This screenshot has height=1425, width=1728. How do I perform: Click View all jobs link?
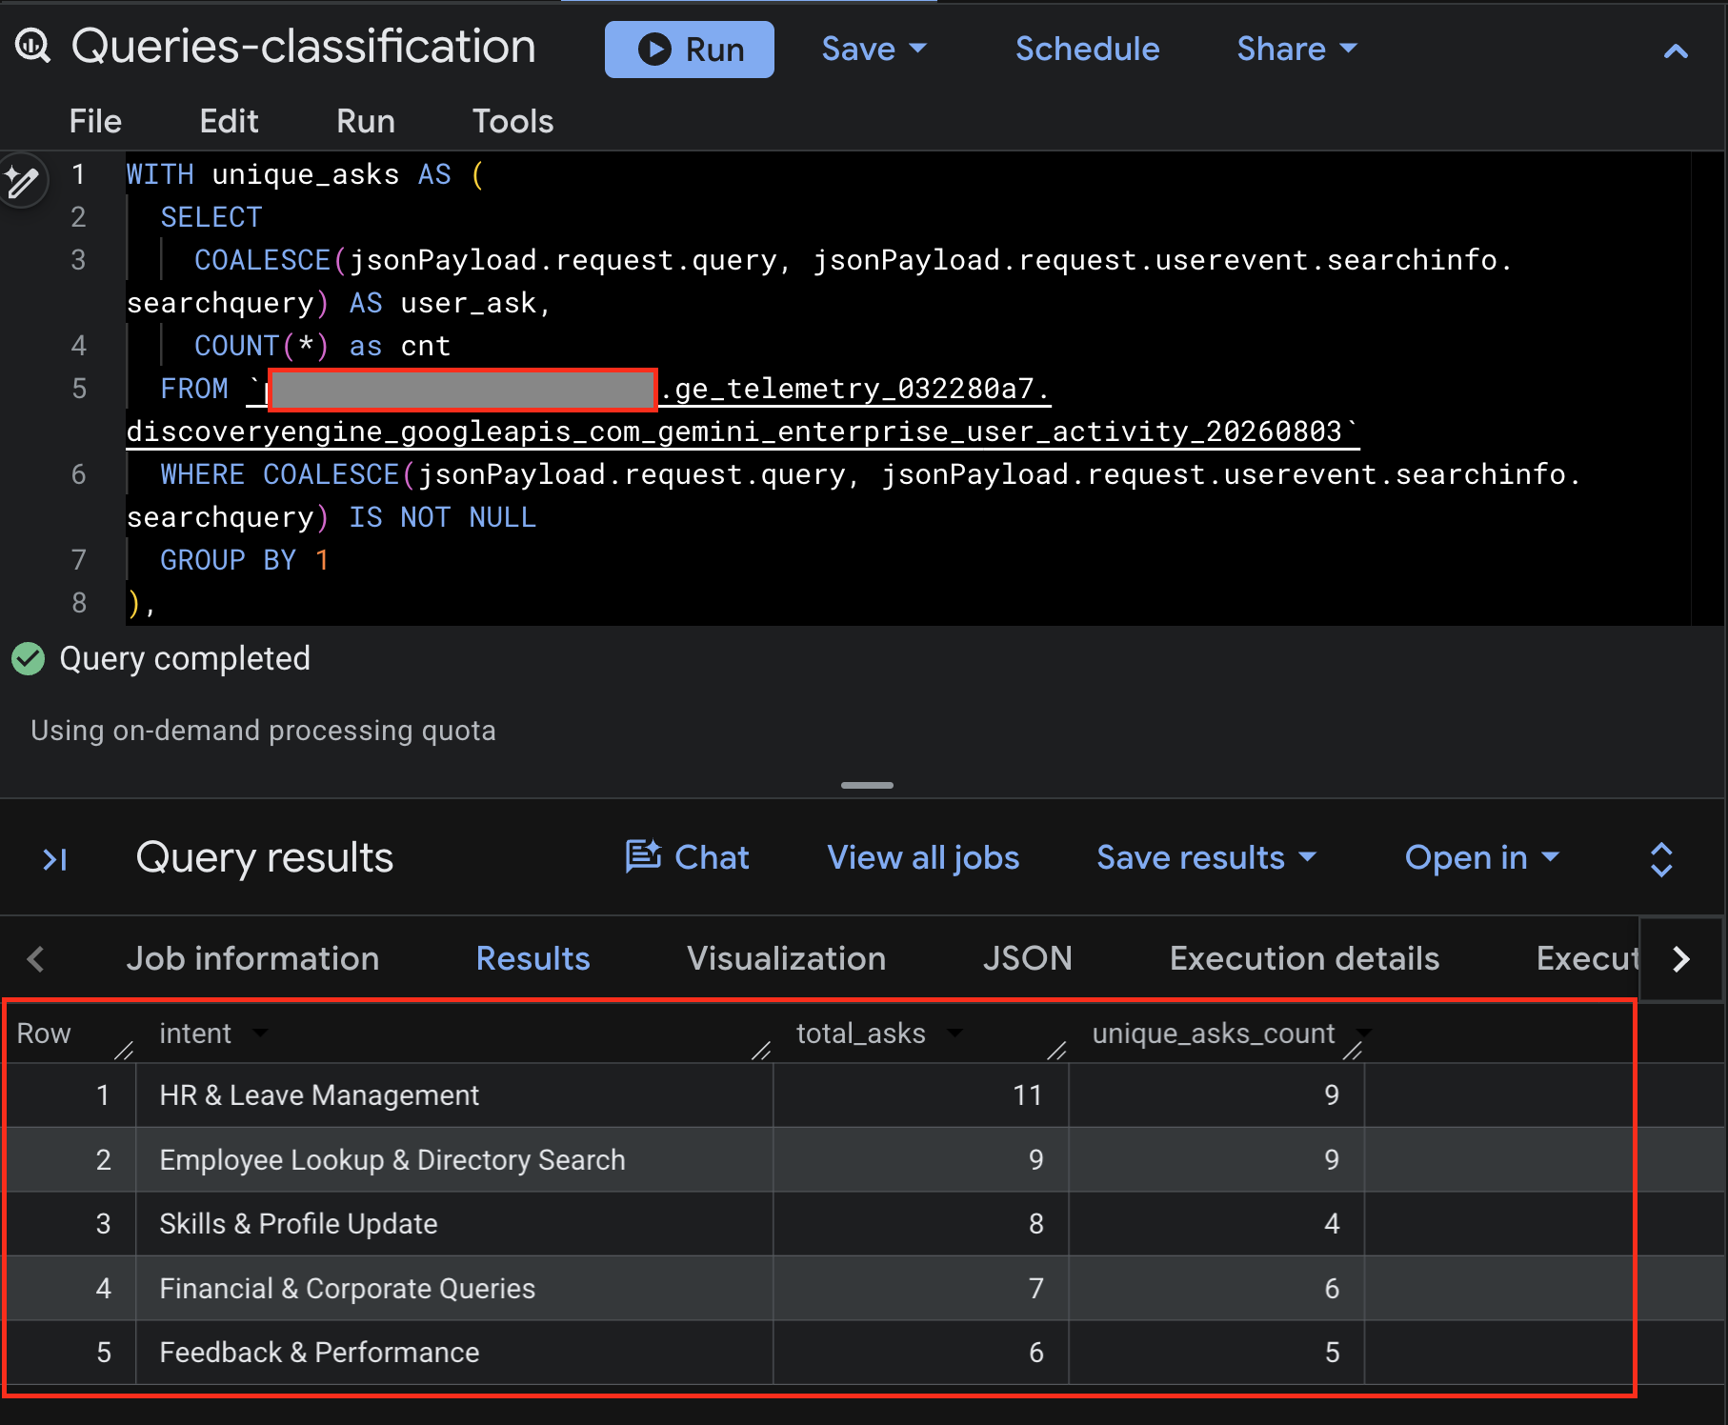[923, 857]
